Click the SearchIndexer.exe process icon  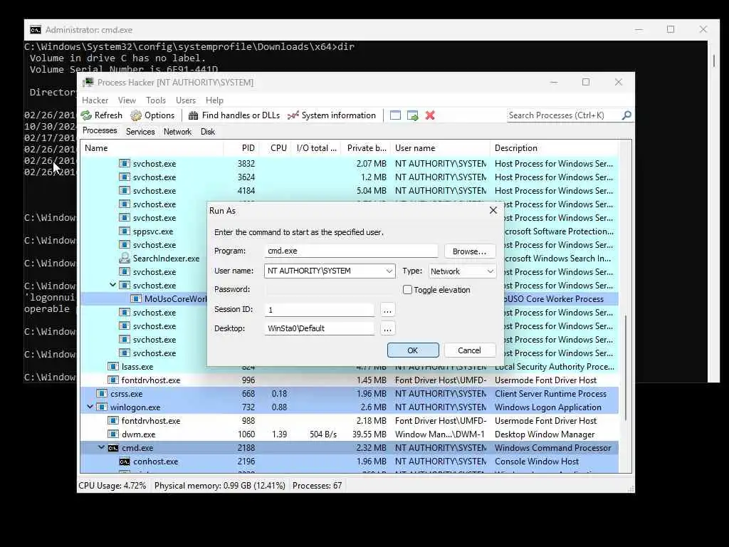click(124, 258)
